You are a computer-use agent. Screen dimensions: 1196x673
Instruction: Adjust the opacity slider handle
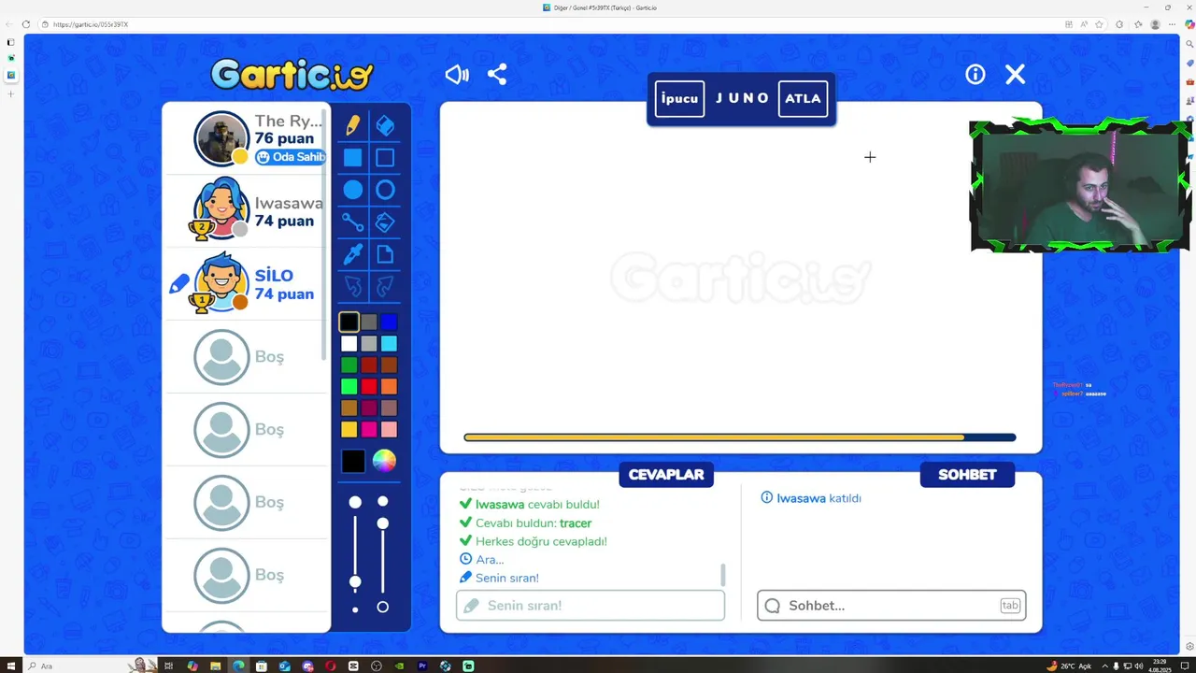tap(382, 523)
